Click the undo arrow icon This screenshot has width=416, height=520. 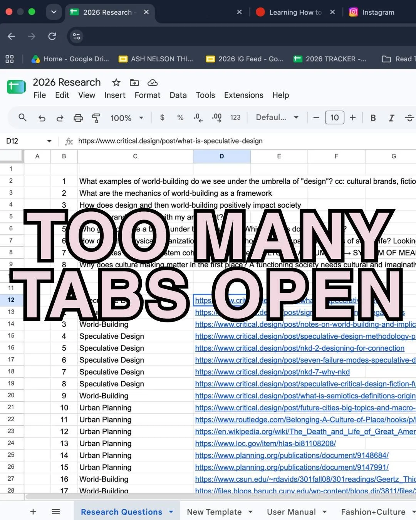[x=42, y=118]
